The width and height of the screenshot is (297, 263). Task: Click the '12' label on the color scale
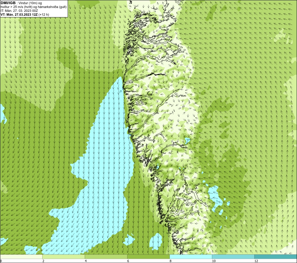tap(256, 261)
